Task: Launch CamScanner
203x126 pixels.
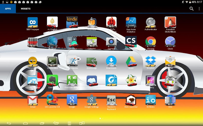Action: (131, 42)
